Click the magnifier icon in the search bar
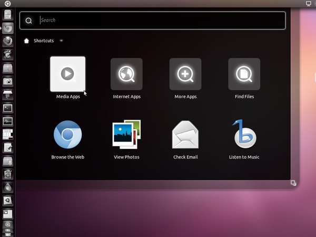Viewport: 316px width, 237px height. (29, 21)
